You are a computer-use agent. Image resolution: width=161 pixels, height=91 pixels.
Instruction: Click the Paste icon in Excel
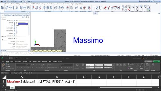point(4,65)
